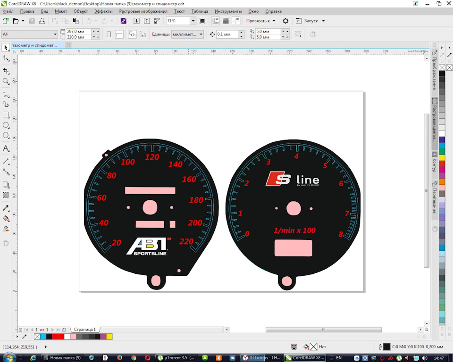Select the Text tool
This screenshot has width=453, height=362.
pyautogui.click(x=6, y=148)
